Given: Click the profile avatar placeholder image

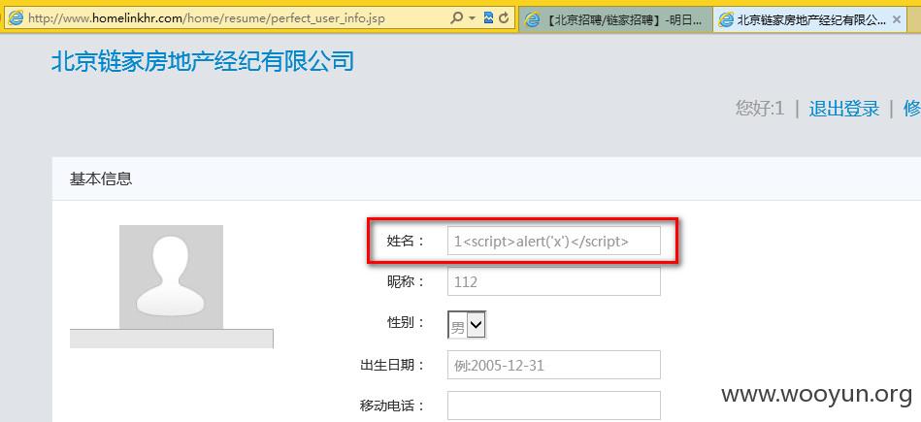Looking at the screenshot, I should coord(171,276).
